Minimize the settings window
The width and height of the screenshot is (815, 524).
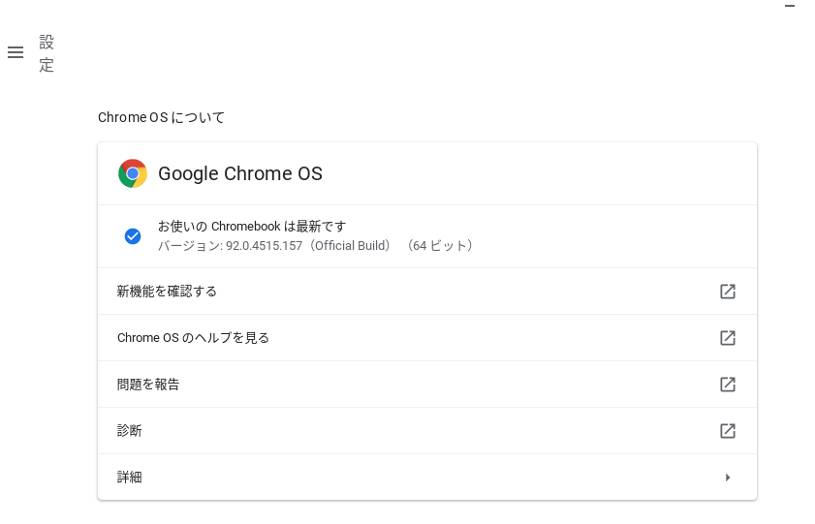790,6
